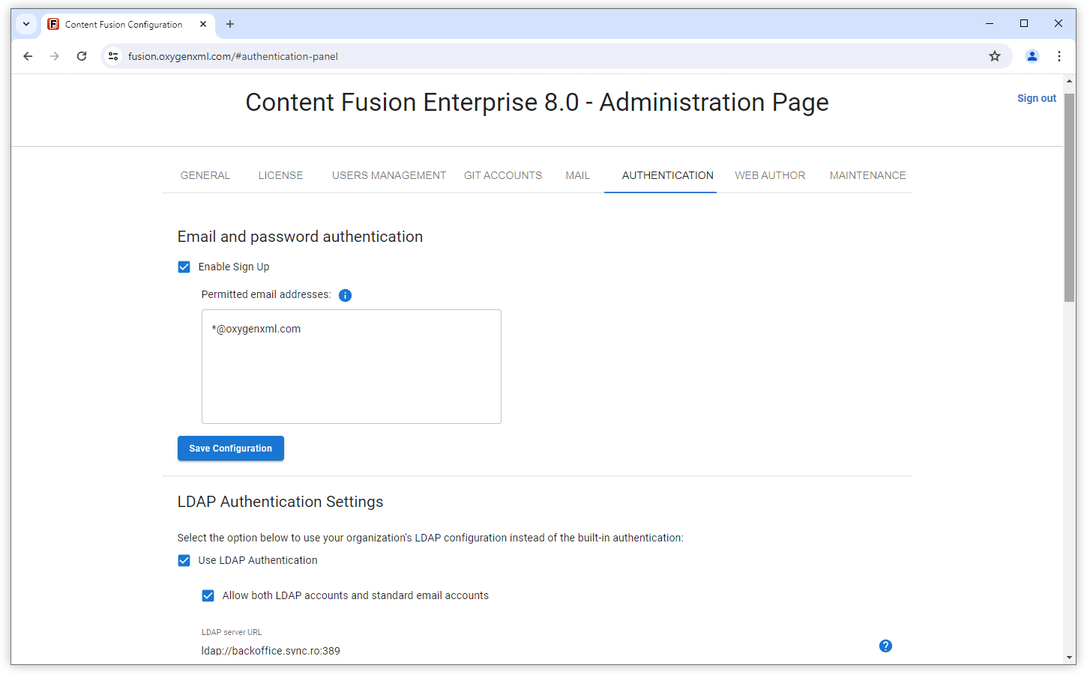
Task: Click the scrollbar up arrow
Action: pos(1070,81)
